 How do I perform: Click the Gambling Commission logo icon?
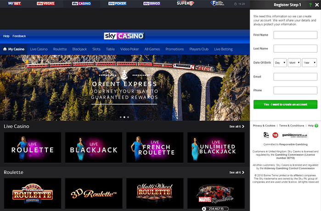coord(266,135)
